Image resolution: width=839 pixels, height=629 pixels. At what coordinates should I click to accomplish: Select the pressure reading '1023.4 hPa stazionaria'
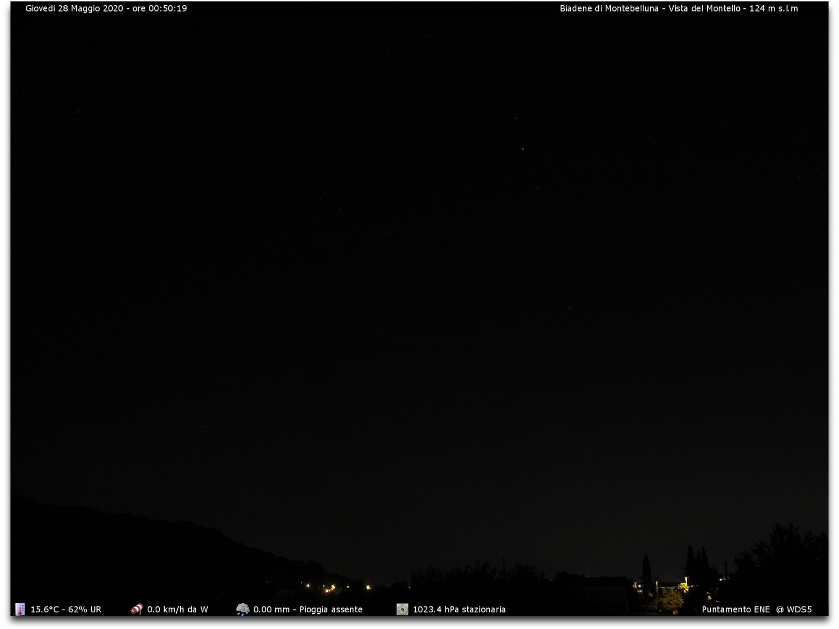coord(459,610)
